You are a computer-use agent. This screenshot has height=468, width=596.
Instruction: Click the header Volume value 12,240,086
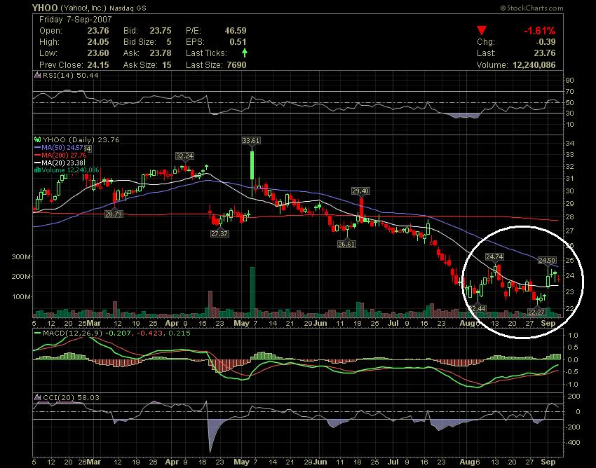pyautogui.click(x=534, y=65)
